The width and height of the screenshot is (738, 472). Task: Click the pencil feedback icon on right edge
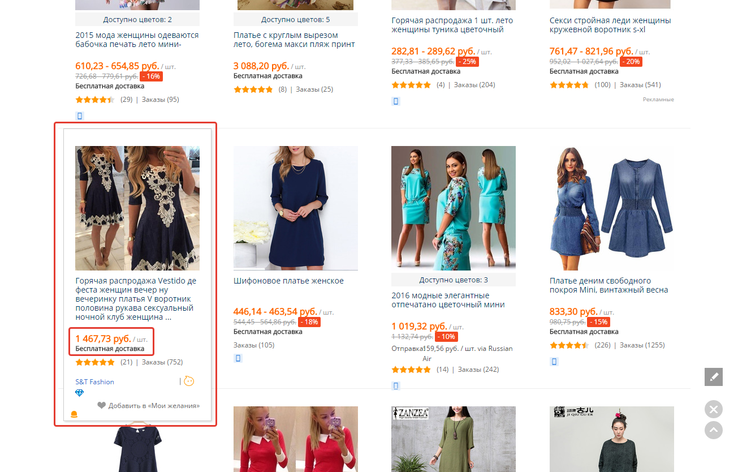point(714,377)
